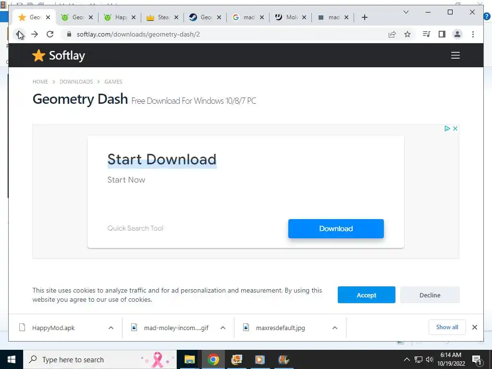Switch to the Google mad search tab

coord(248,17)
